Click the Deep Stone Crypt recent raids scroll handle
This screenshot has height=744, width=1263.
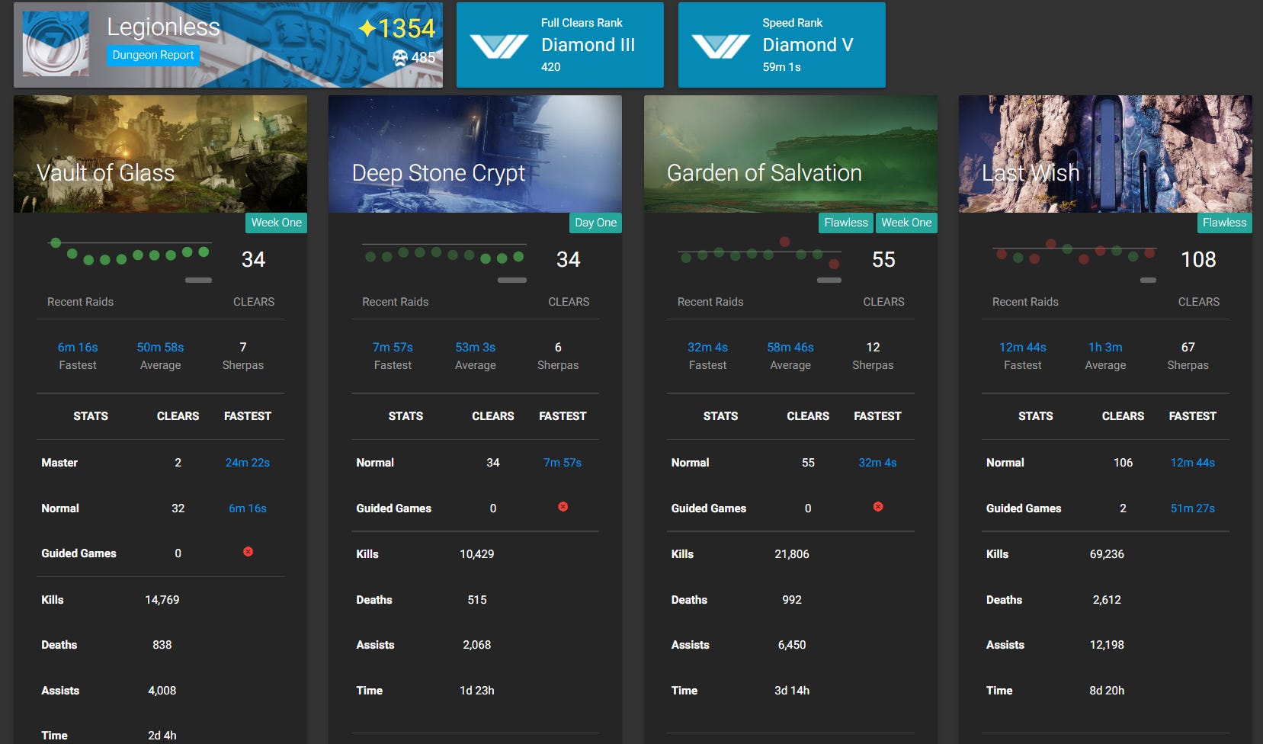[x=512, y=280]
